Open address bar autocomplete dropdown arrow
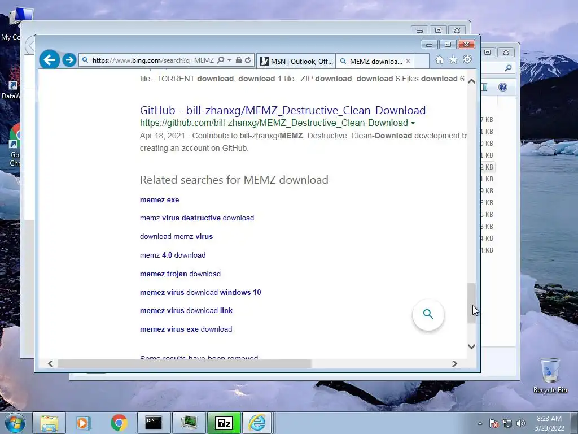 click(x=229, y=60)
